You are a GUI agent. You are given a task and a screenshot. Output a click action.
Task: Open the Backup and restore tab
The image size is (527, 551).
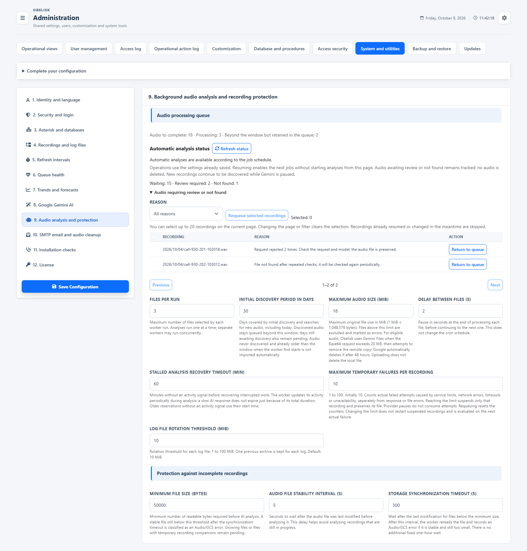pyautogui.click(x=432, y=49)
